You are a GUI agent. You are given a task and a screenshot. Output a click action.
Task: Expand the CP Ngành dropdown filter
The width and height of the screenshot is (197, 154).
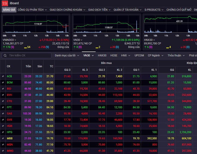coord(156,55)
